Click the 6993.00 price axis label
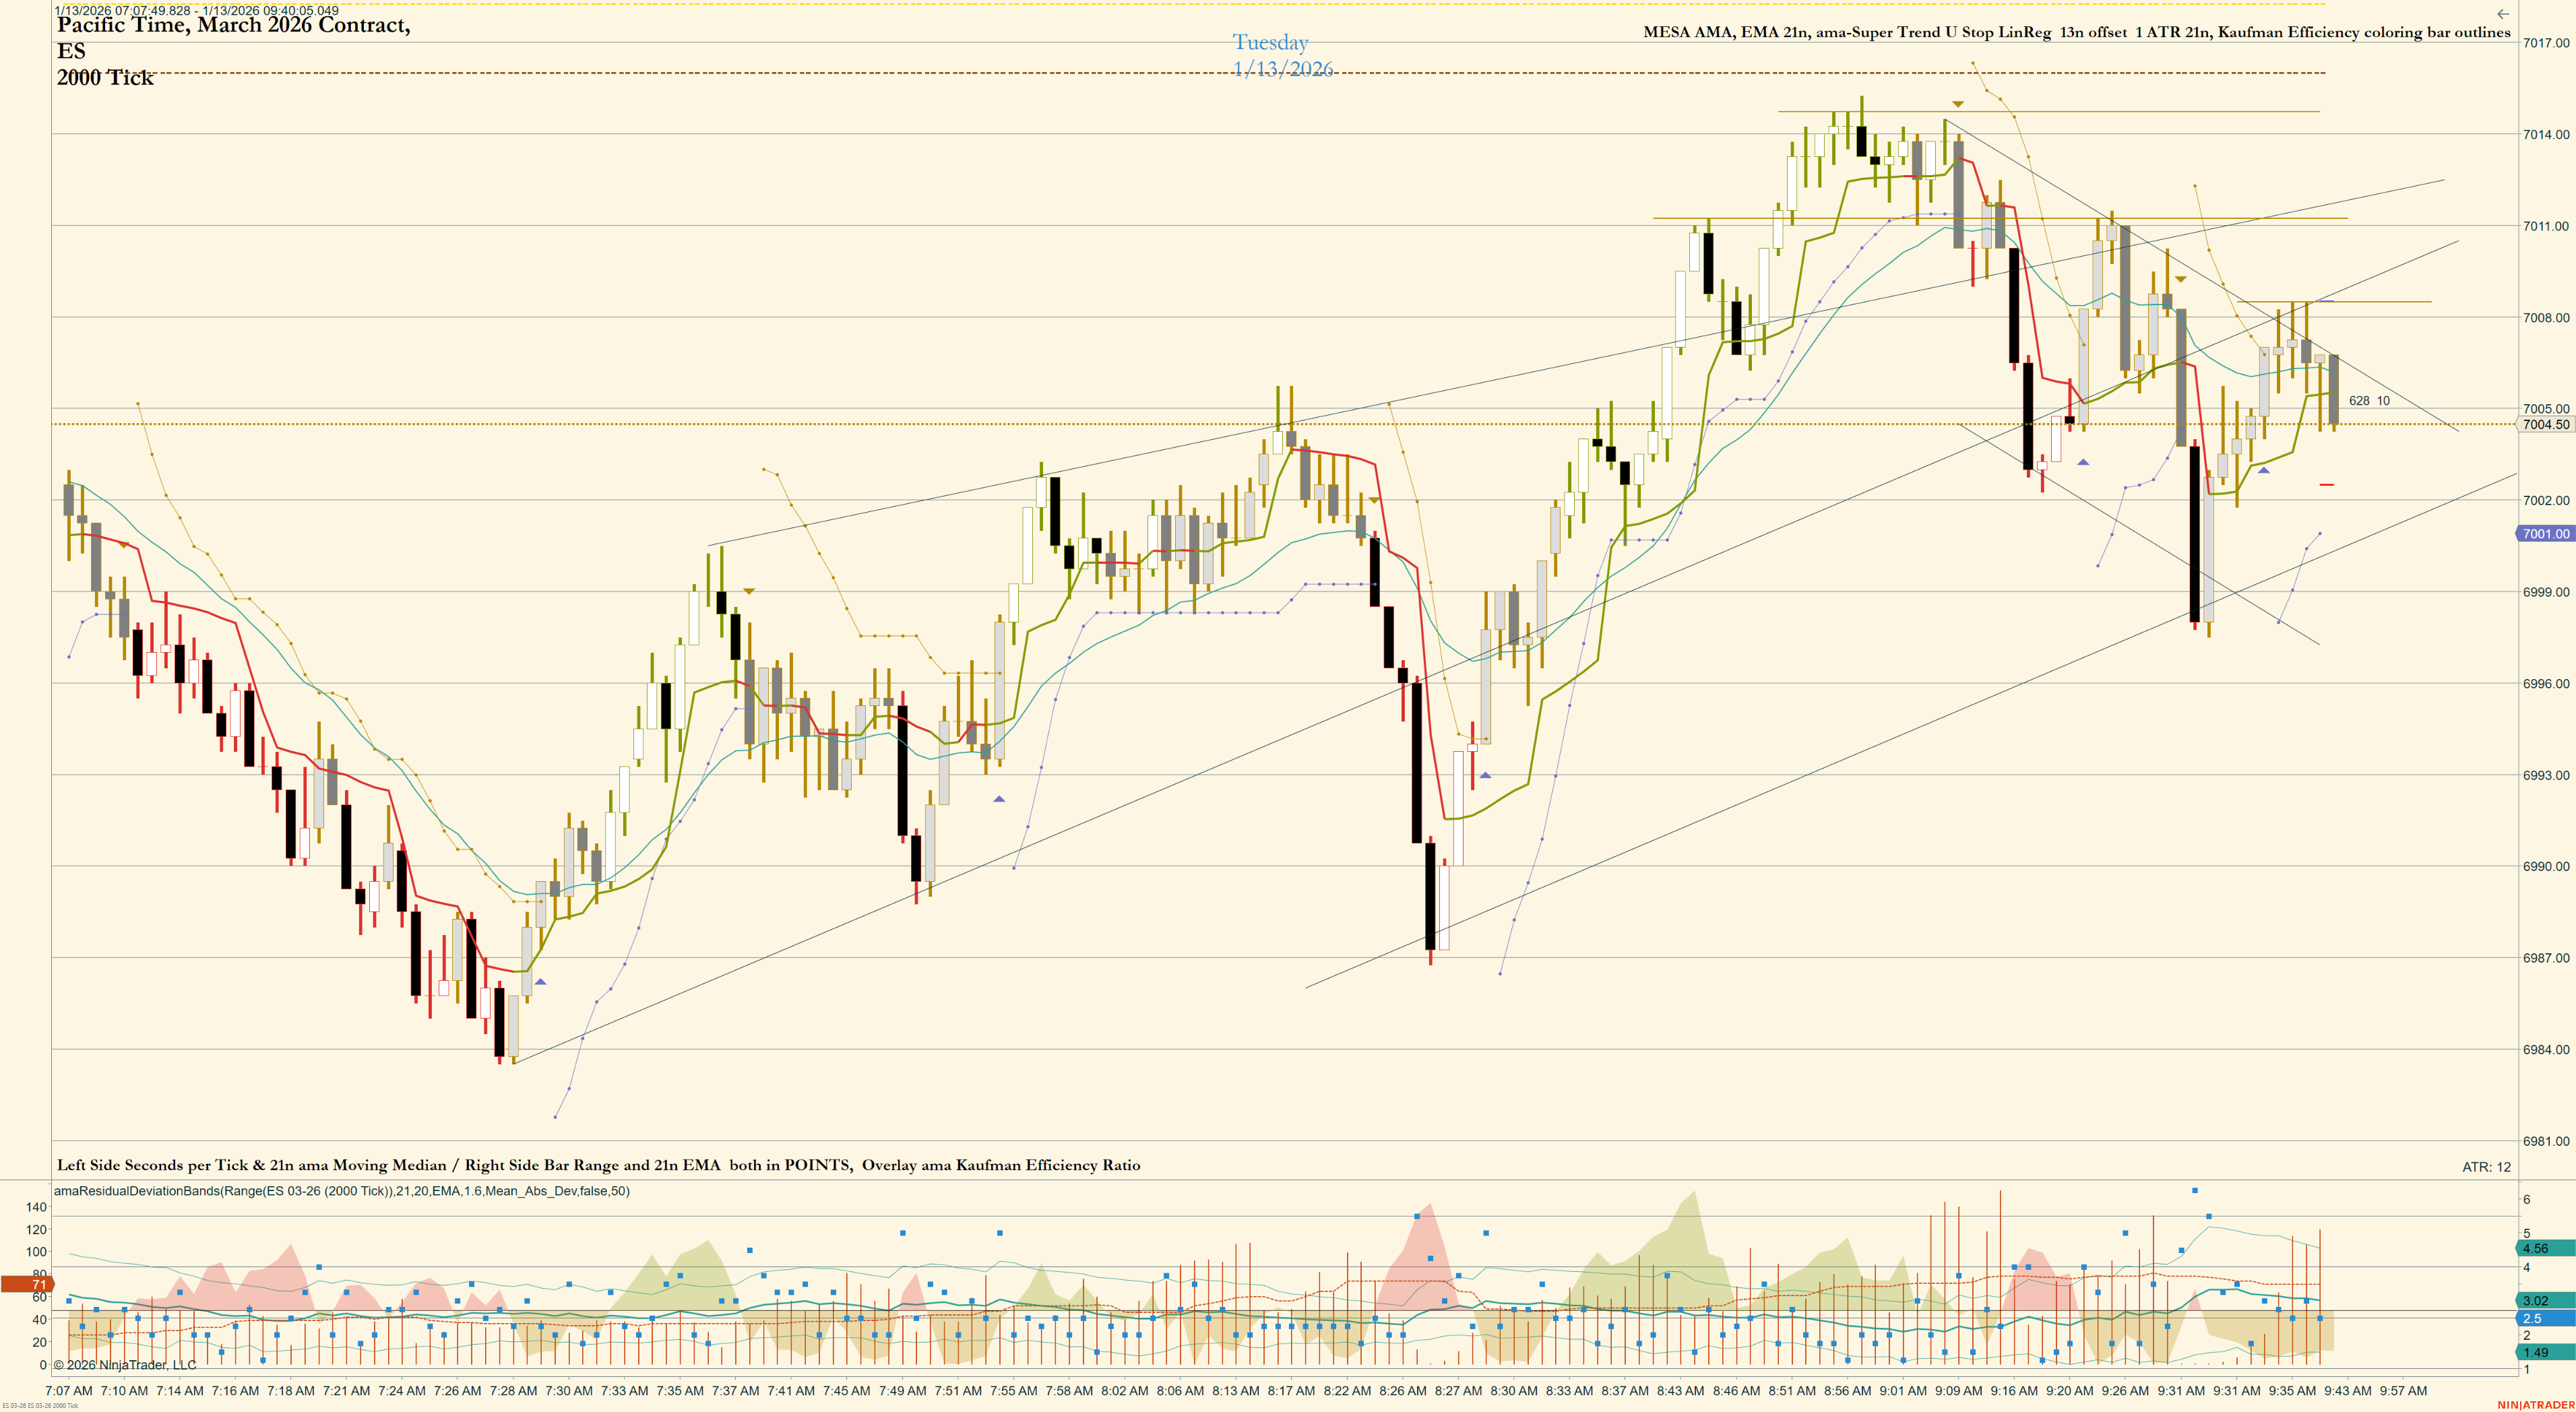The width and height of the screenshot is (2576, 1412). pos(2546,775)
